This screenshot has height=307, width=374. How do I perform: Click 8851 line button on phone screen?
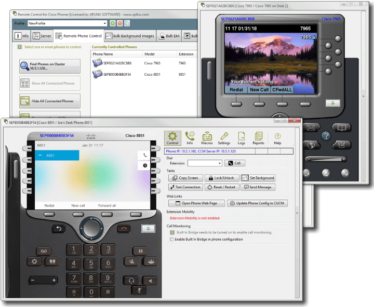tap(57, 155)
